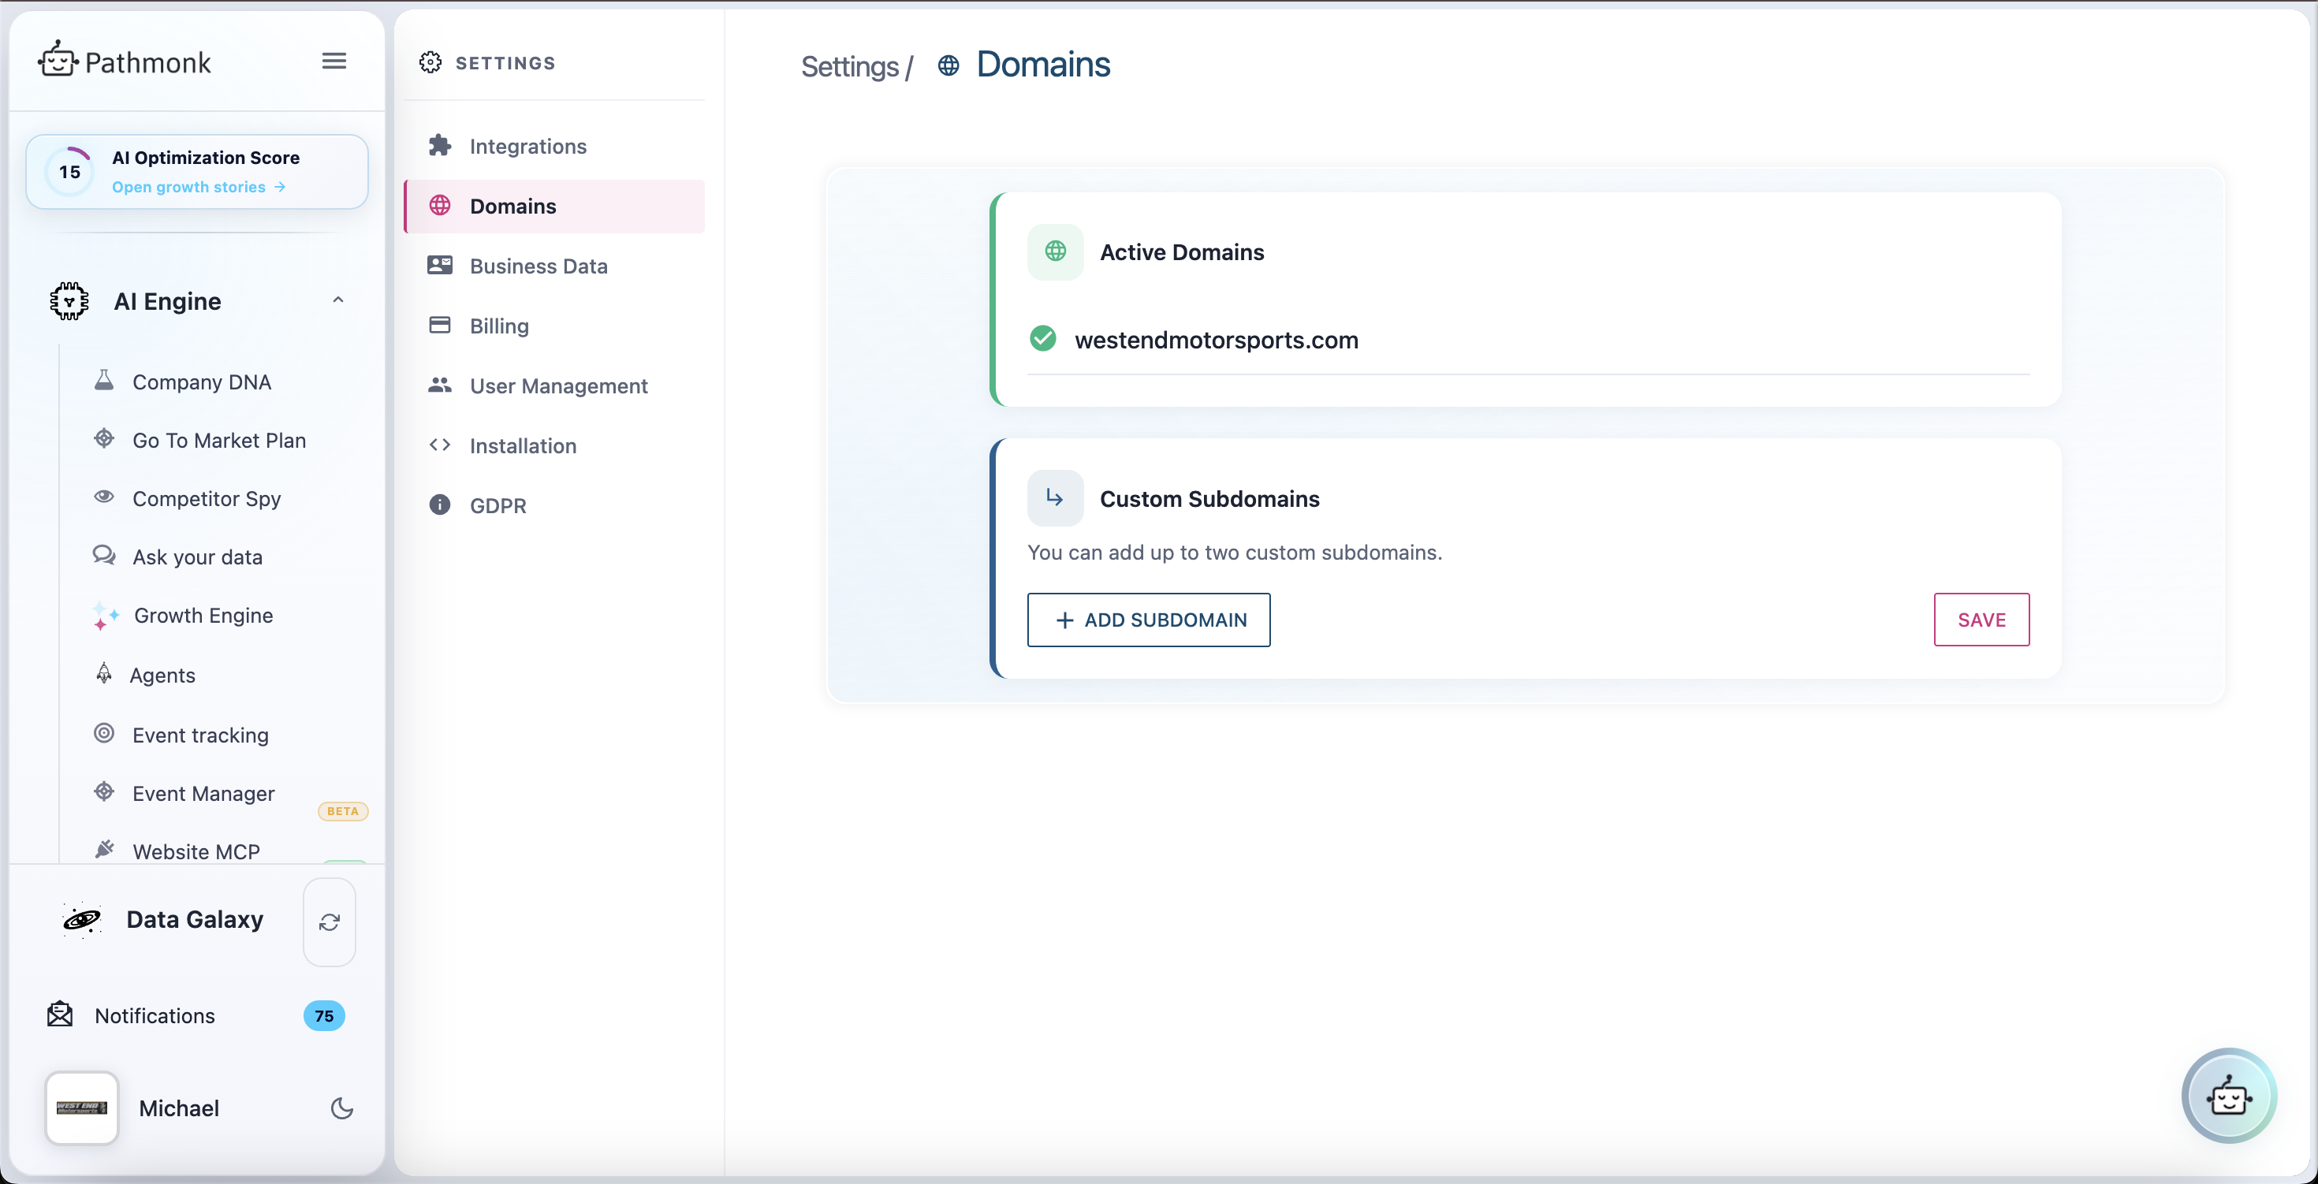Click the Data Galaxy icon
2318x1184 pixels.
82,919
